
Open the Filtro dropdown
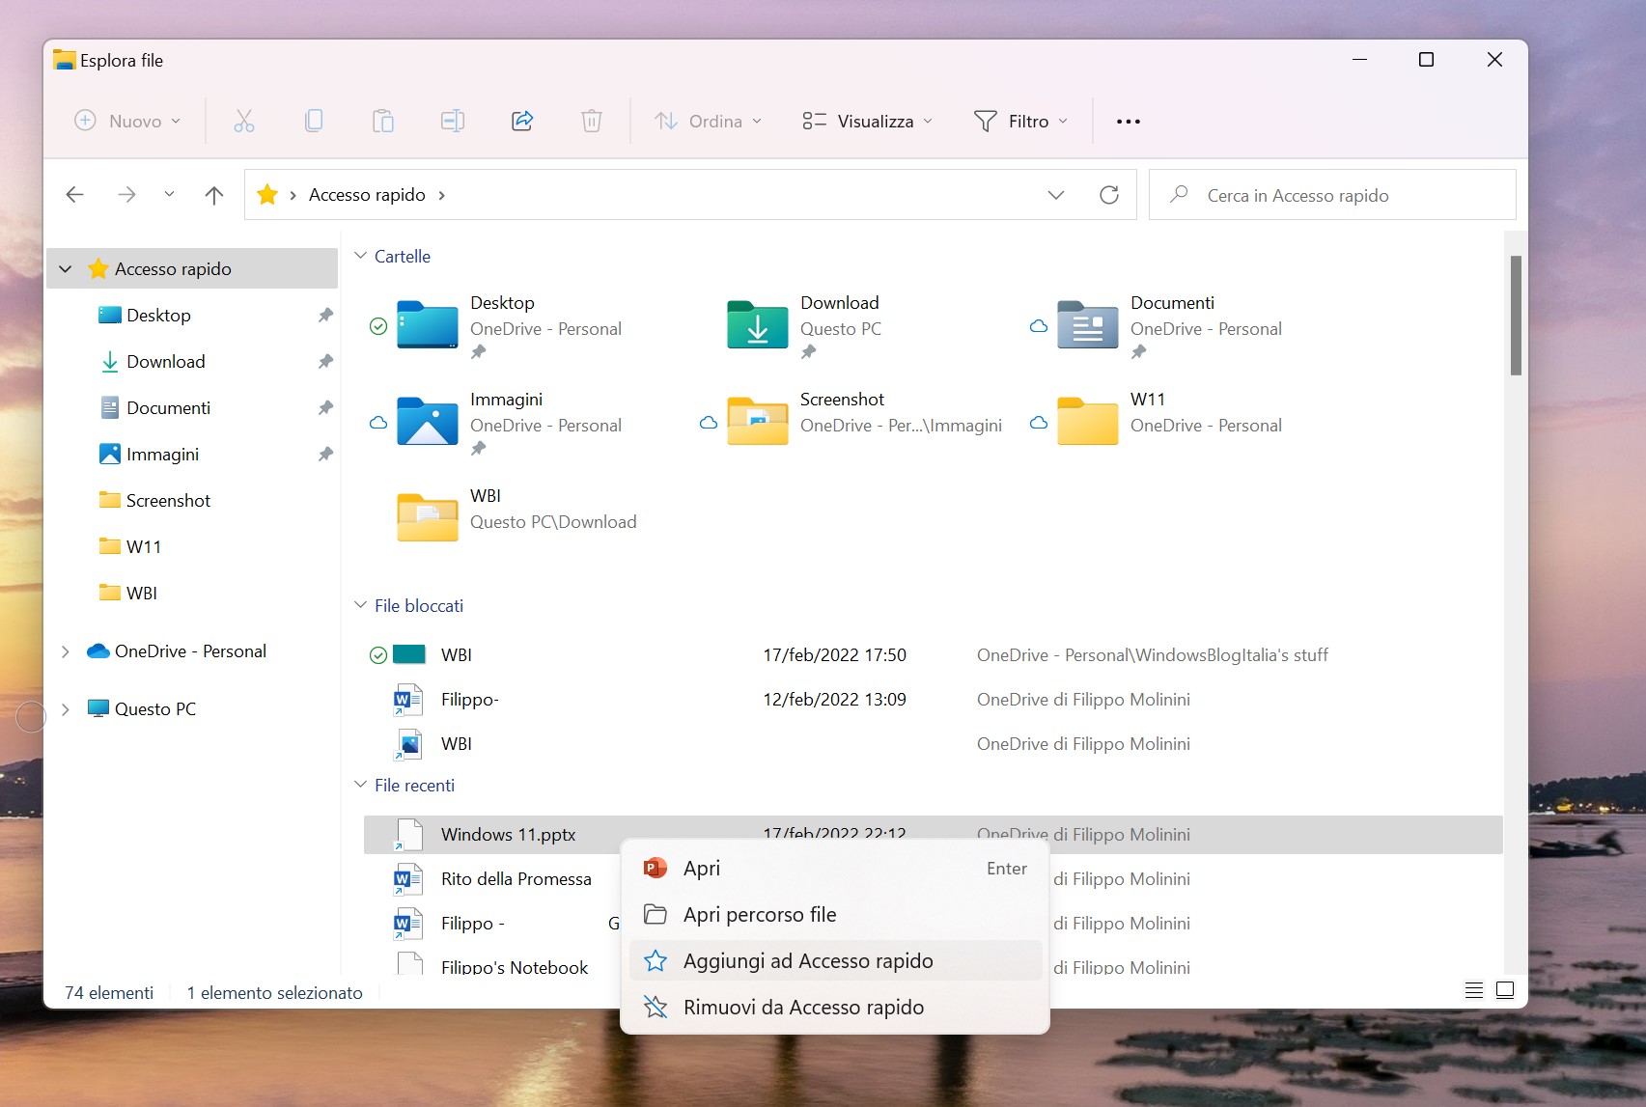pyautogui.click(x=1020, y=121)
